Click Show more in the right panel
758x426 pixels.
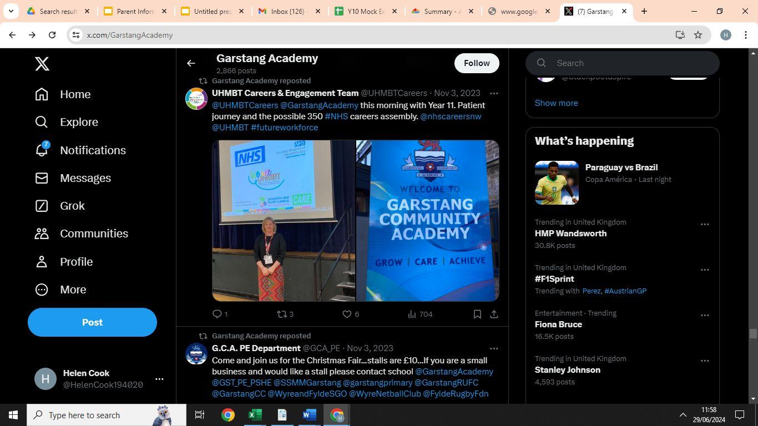[x=557, y=103]
